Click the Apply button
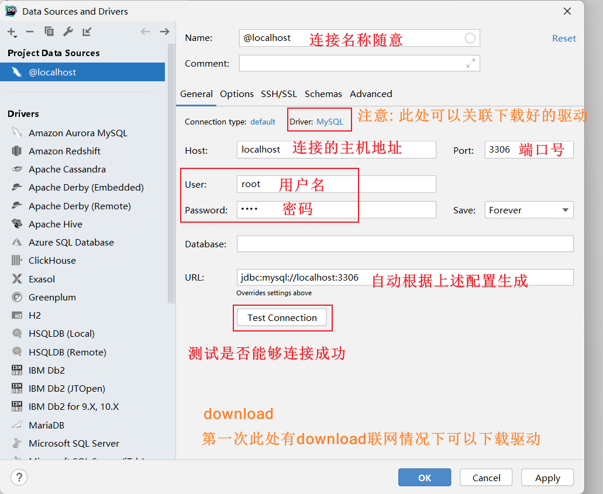 547,478
